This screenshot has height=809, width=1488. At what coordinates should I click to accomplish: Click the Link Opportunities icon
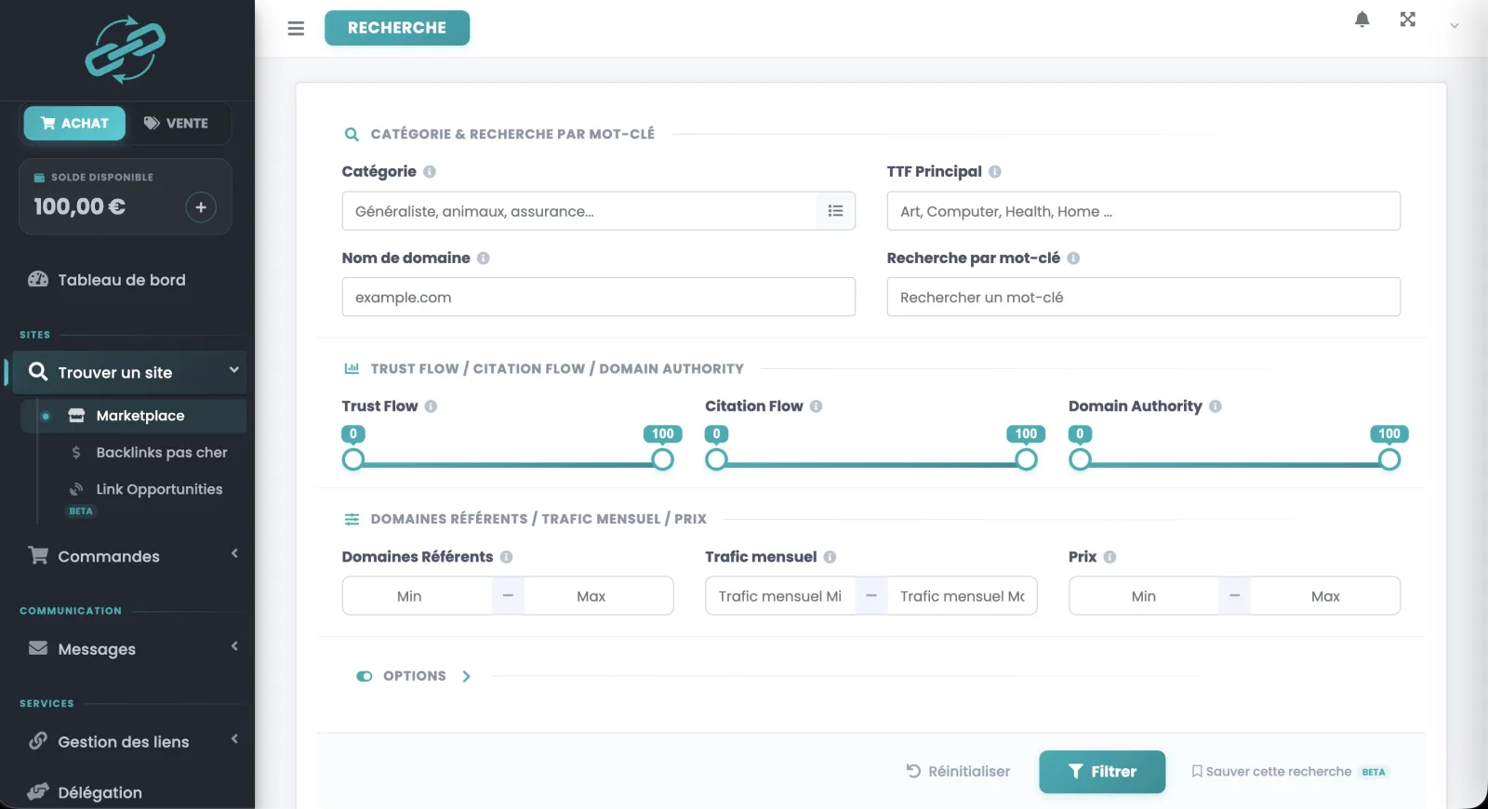[76, 488]
